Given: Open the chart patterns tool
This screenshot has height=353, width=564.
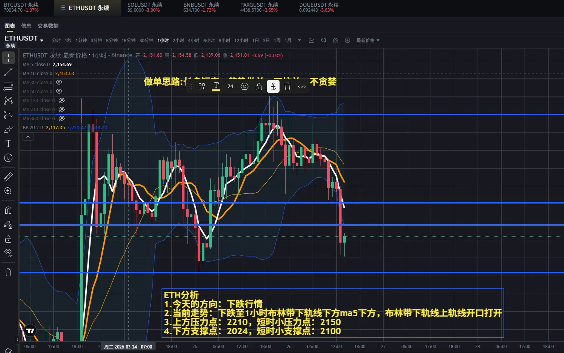Looking at the screenshot, I should (8, 101).
